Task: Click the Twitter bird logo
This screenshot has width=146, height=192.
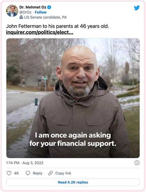Action: point(137,8)
